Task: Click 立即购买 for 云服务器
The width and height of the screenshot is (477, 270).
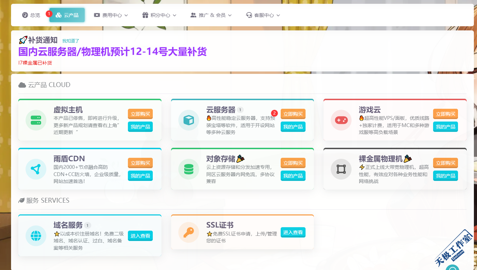Action: pyautogui.click(x=293, y=114)
